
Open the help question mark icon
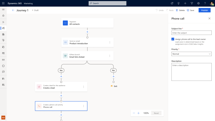205,3
